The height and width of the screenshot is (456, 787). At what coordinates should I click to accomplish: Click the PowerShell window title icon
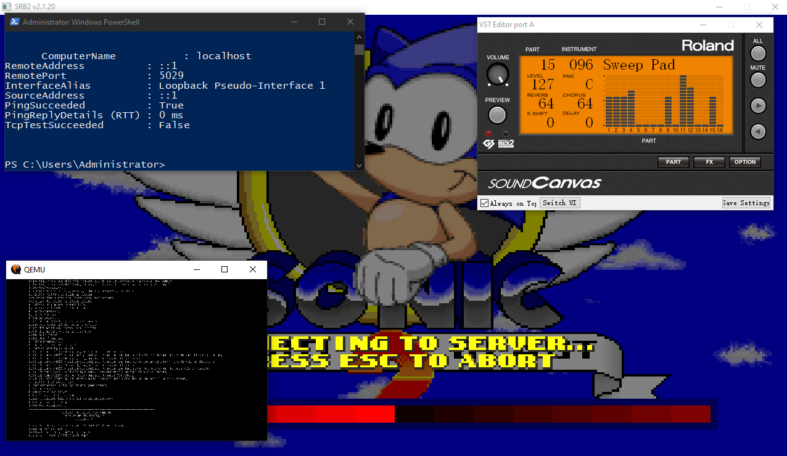point(14,22)
